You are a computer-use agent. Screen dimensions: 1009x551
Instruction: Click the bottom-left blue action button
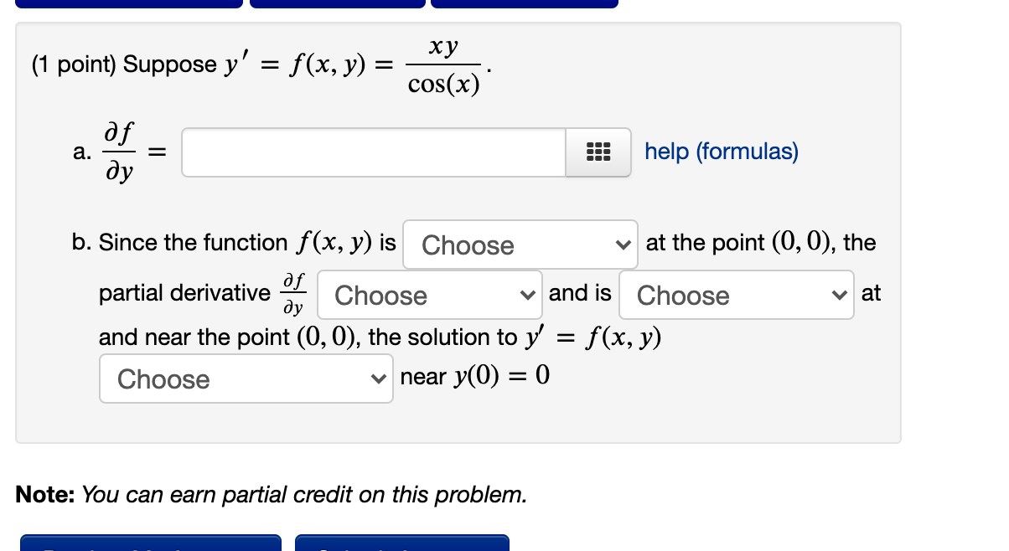pyautogui.click(x=151, y=544)
